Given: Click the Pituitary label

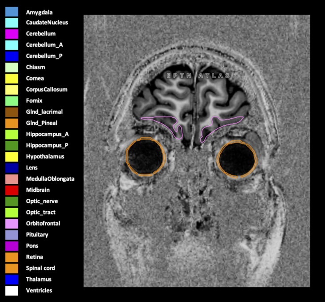Looking at the screenshot, I should (37, 235).
